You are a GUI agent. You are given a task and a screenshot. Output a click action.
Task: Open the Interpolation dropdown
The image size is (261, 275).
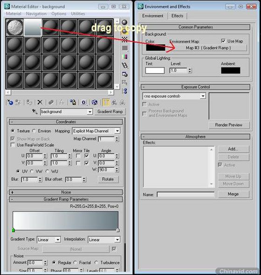click(117, 240)
